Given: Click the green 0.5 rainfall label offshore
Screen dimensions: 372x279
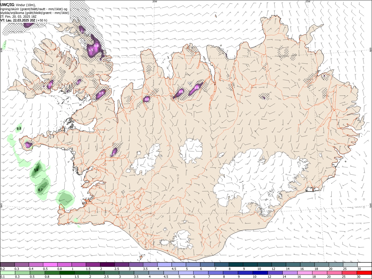Looking at the screenshot, I should click(x=19, y=128).
